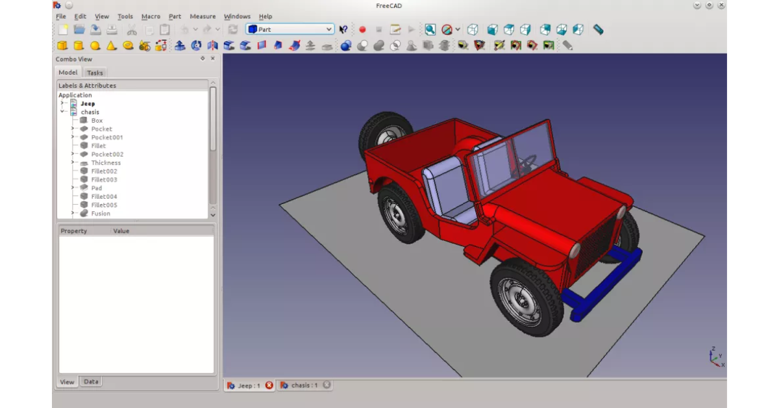The image size is (779, 408).
Task: Select the Box item in the tree
Action: tap(97, 120)
